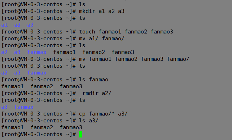Screen dimensions: 232x140
Task: Click 'mv fanmao1 fanmao2 fanmao3 fanmao/' command
Action: 134,59
